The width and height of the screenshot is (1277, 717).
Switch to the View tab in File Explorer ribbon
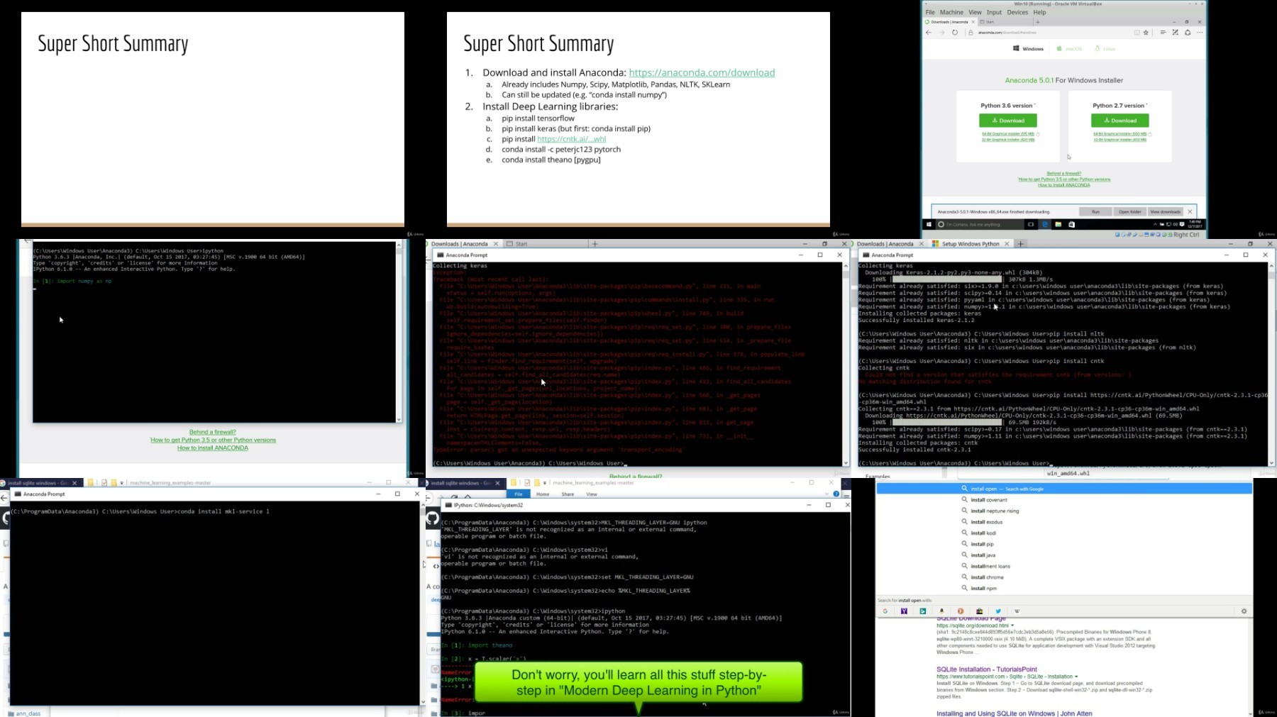tap(592, 494)
